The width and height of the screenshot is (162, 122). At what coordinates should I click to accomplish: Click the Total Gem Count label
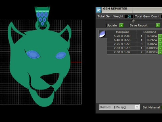(147, 16)
